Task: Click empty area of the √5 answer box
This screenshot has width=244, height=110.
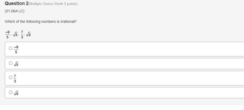Action: 131,64
